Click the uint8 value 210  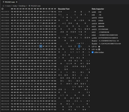pos(100,12)
